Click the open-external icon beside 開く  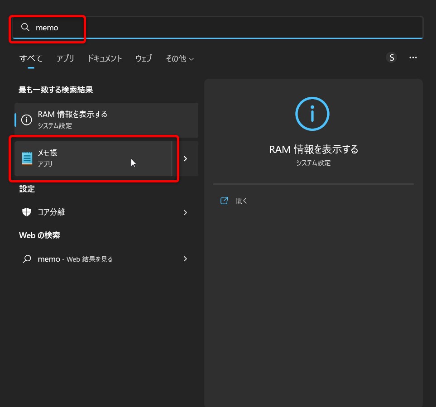pos(224,201)
